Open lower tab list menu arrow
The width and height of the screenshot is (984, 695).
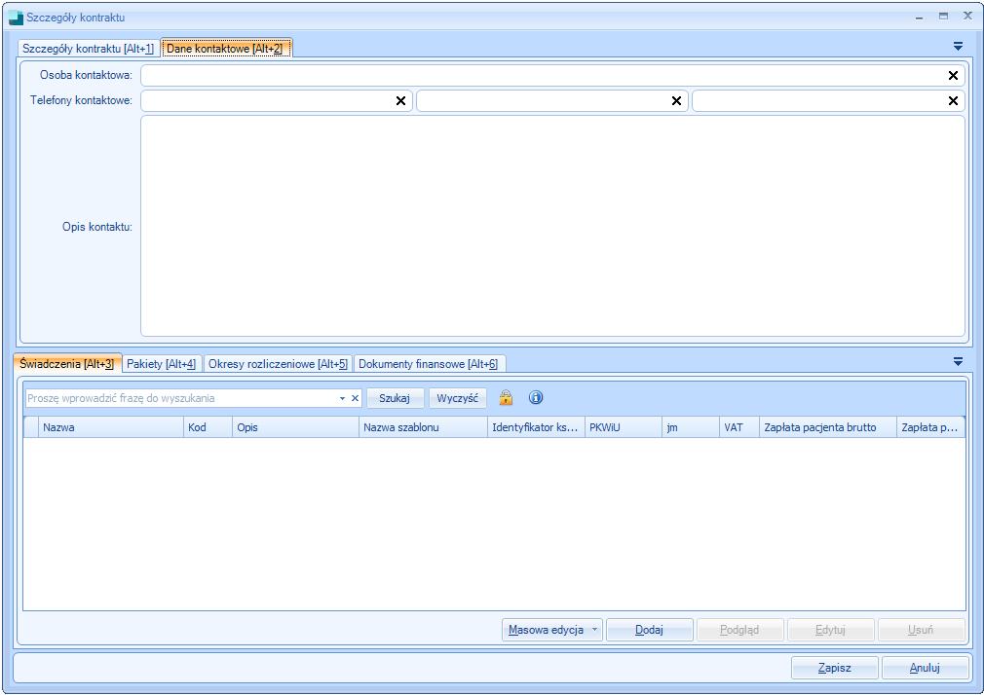tap(958, 362)
